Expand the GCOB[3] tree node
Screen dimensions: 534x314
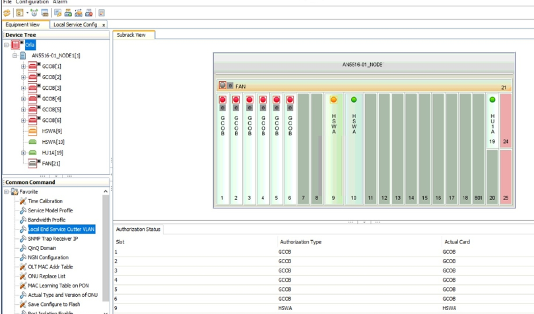(x=23, y=88)
